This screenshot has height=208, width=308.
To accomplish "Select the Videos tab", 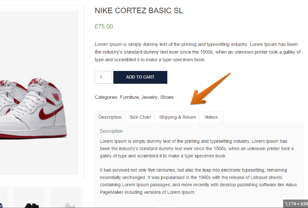I will 211,117.
